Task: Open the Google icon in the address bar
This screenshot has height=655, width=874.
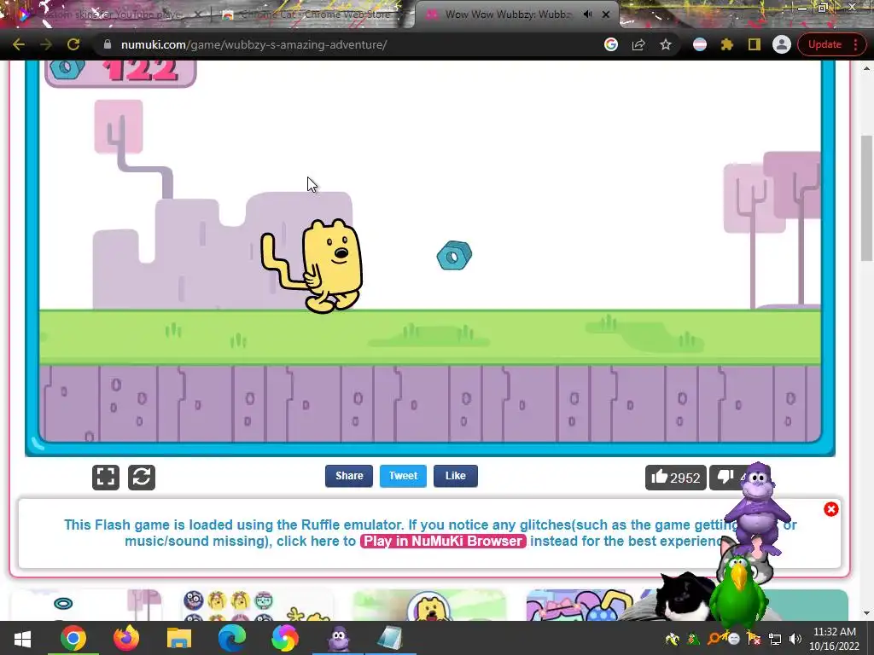Action: tap(611, 44)
